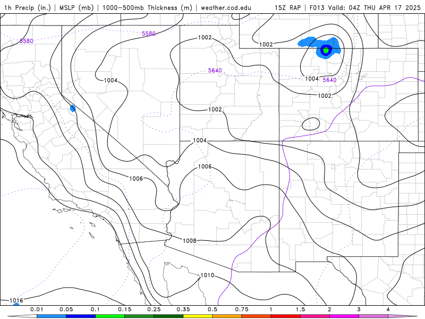Click the '1h Precip (in.)' title text
The image size is (425, 319).
point(28,7)
